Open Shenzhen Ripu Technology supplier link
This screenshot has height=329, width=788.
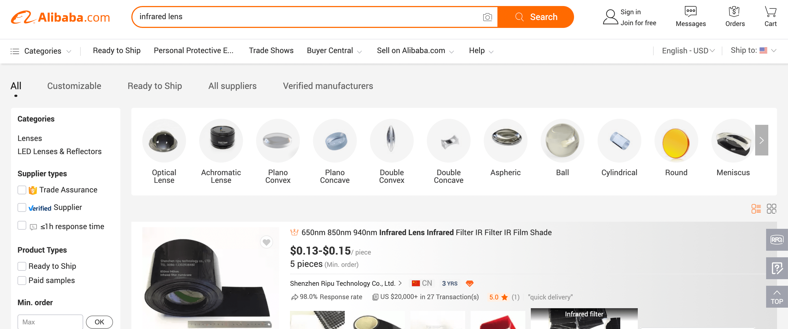(343, 283)
